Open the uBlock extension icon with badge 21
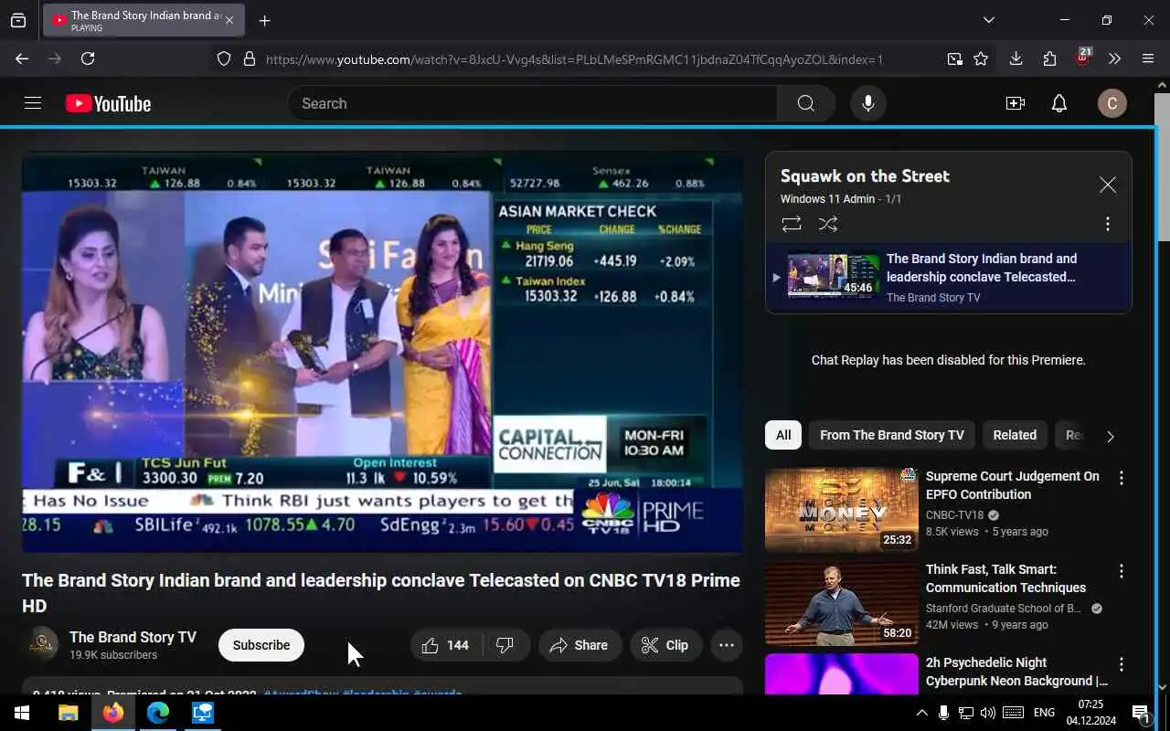1170x731 pixels. coord(1083,58)
